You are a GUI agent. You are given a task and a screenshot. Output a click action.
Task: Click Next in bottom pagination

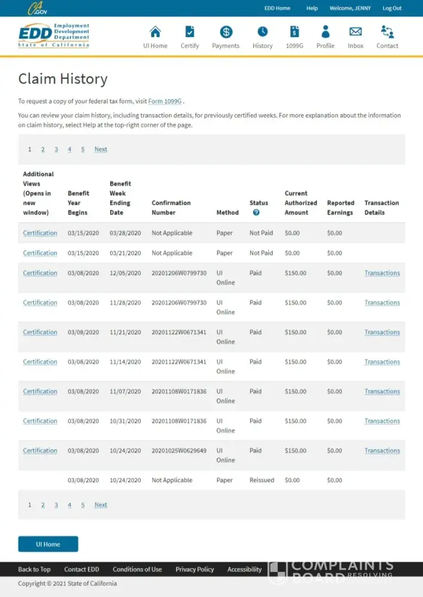pos(101,505)
